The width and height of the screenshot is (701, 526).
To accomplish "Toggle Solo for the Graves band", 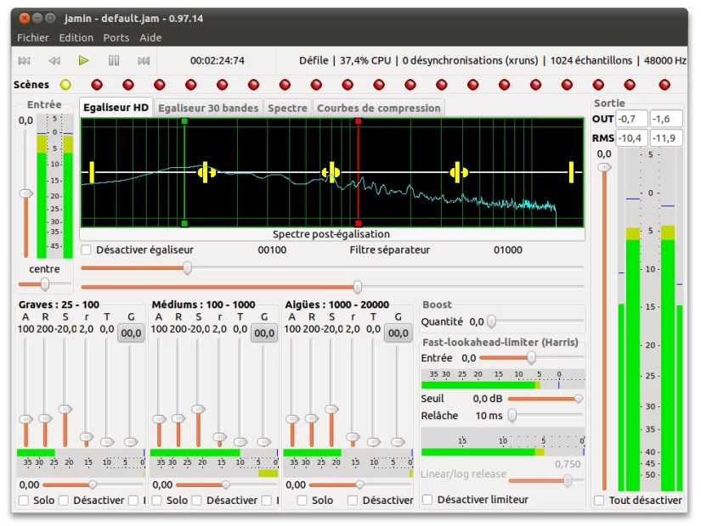I will coord(24,501).
